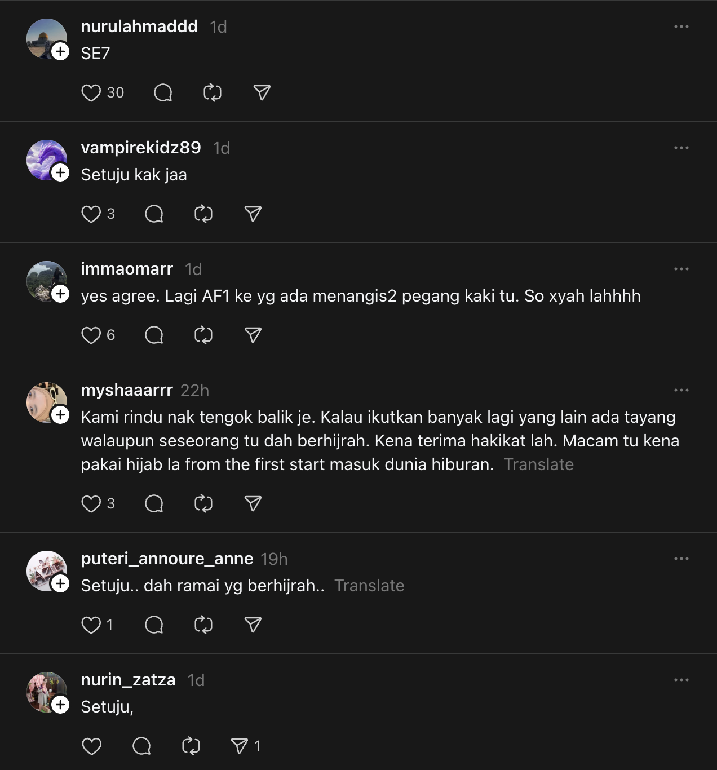Translate myshaaarrr's comment
This screenshot has width=717, height=770.
(x=538, y=464)
